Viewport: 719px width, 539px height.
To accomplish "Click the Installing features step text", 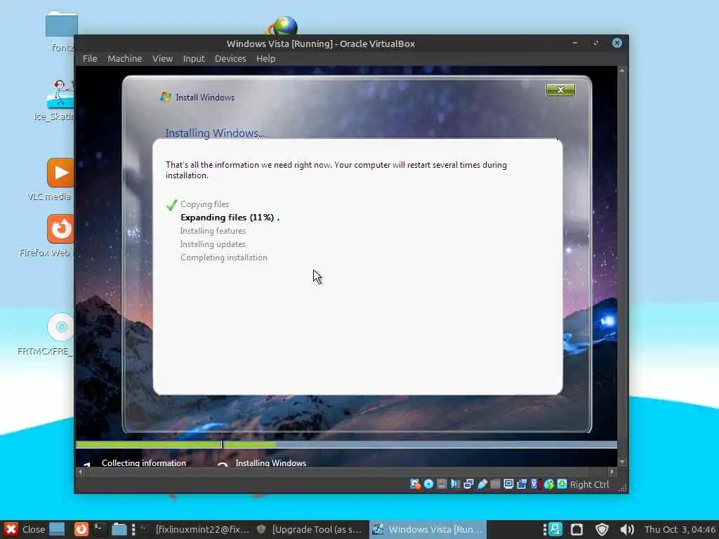I will pos(213,230).
